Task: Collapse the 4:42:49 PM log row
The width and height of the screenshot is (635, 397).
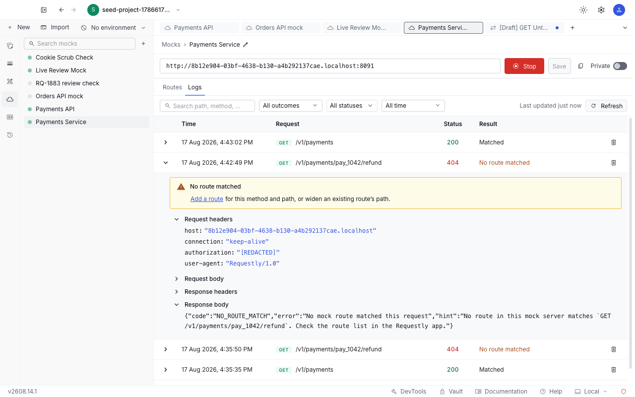Action: (x=166, y=163)
